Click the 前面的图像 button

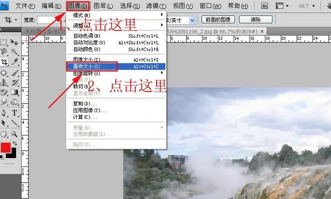click(218, 19)
